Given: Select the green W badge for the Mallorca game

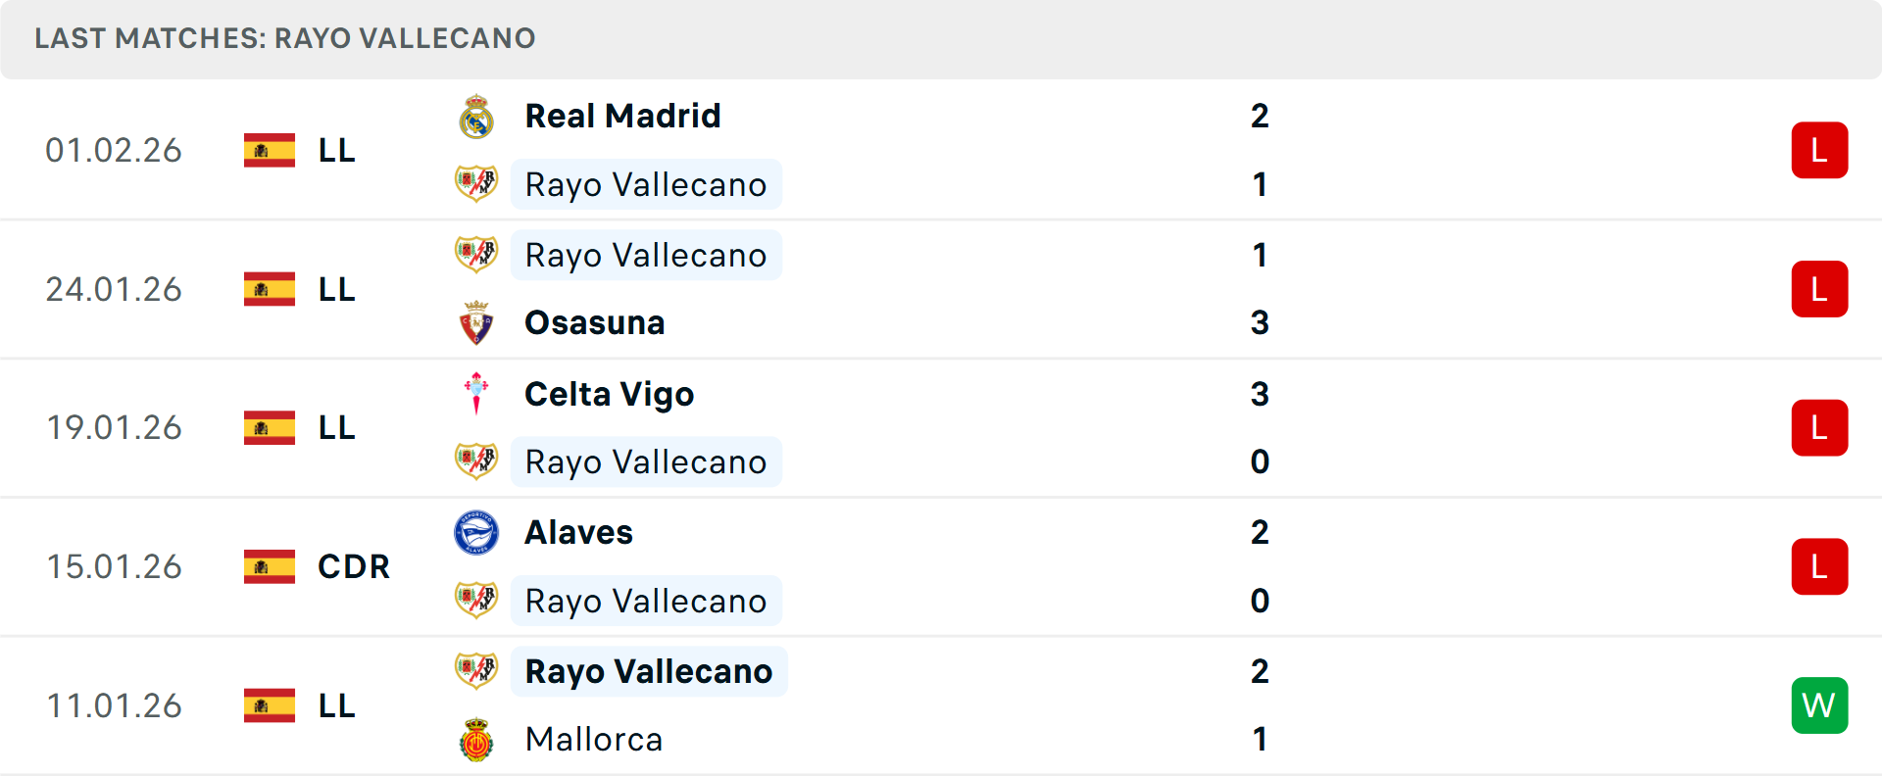Looking at the screenshot, I should click(1820, 705).
